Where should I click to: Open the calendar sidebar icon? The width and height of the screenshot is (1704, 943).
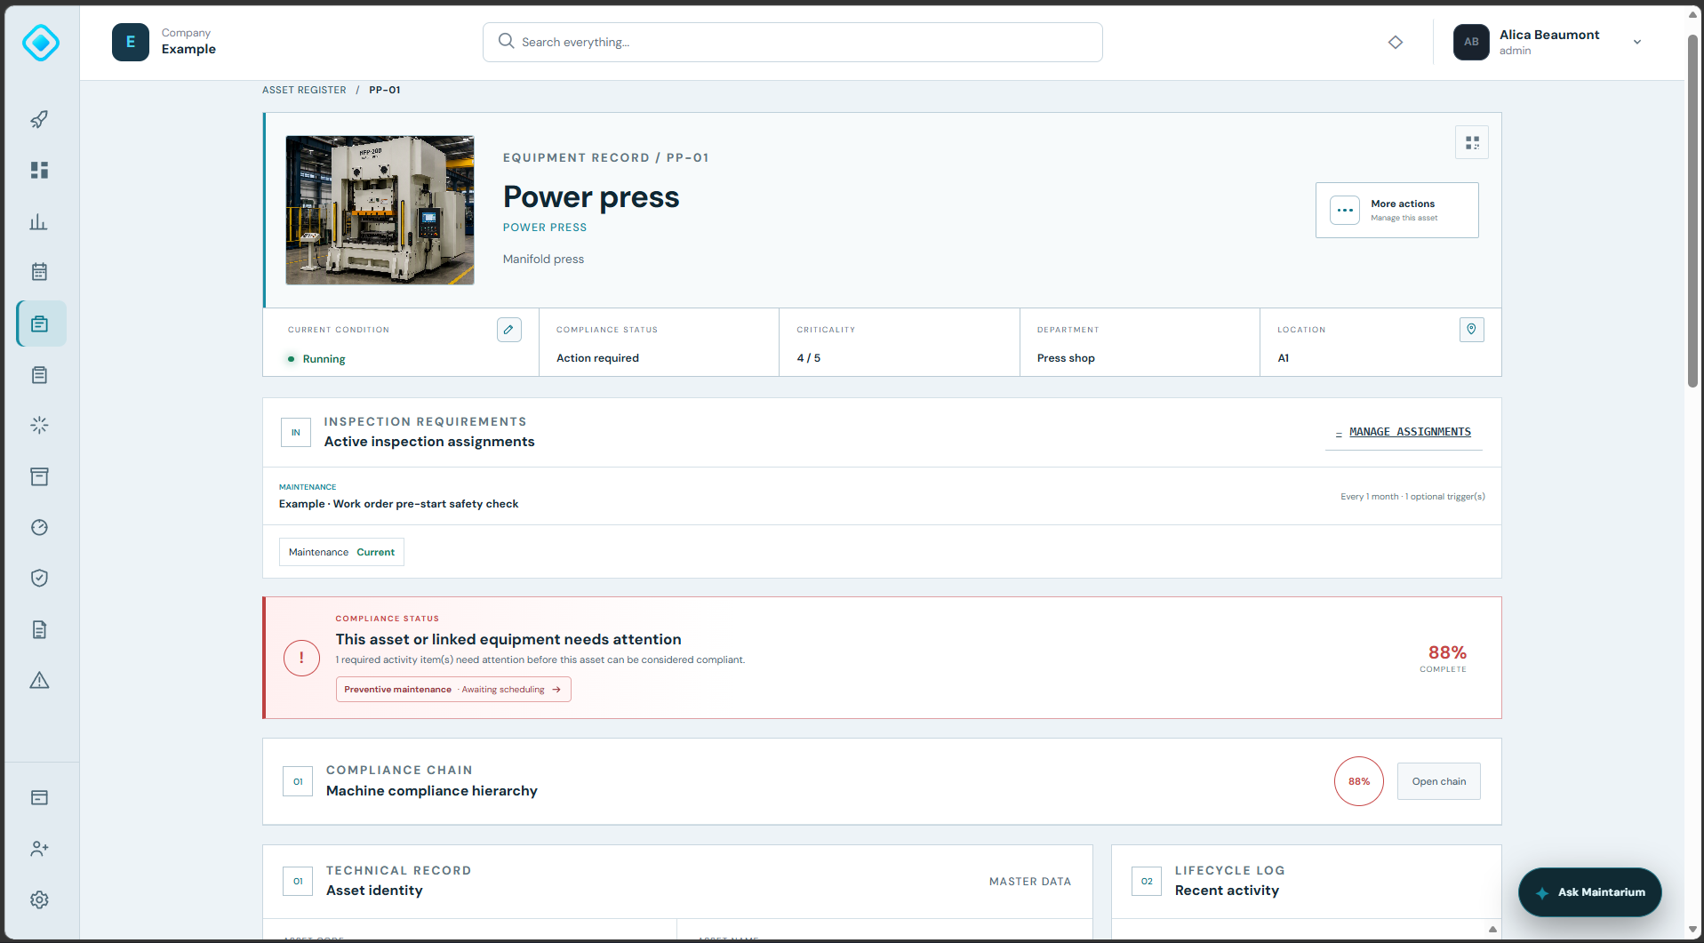[39, 272]
